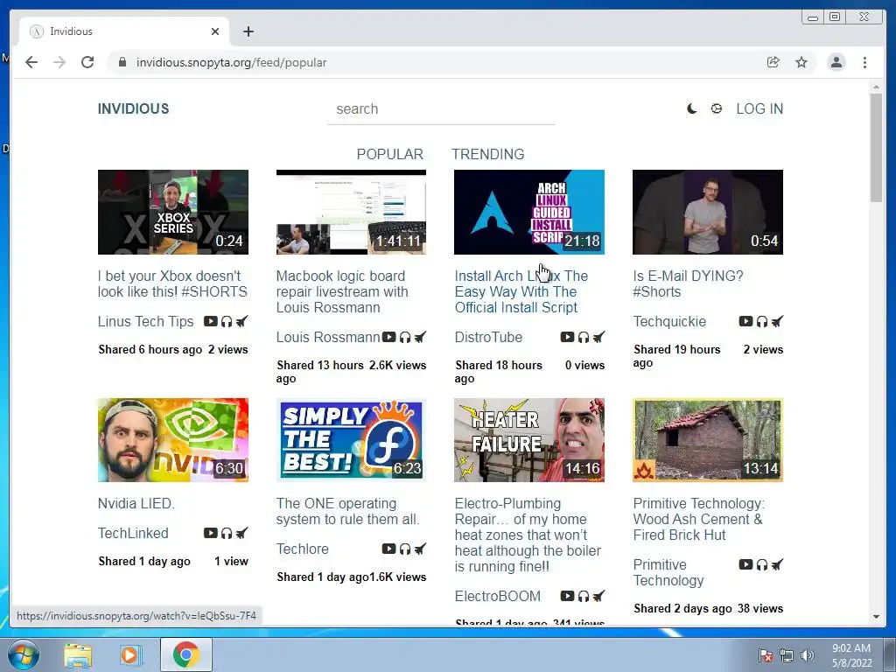
Task: Open Macbook logic board livestream thumbnail
Action: (352, 212)
